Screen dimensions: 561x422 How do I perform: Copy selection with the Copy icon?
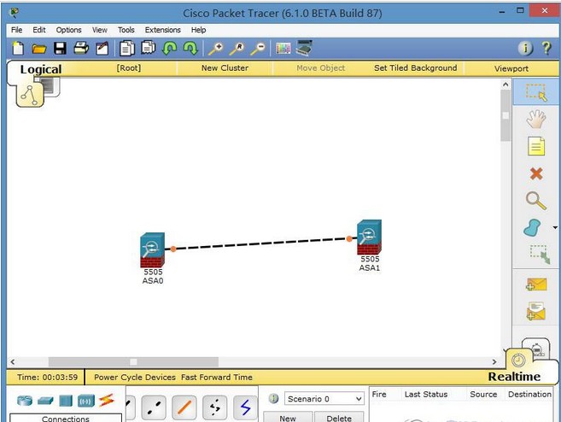coord(127,49)
